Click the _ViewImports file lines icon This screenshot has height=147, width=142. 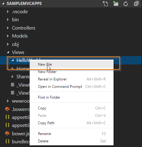[13, 85]
